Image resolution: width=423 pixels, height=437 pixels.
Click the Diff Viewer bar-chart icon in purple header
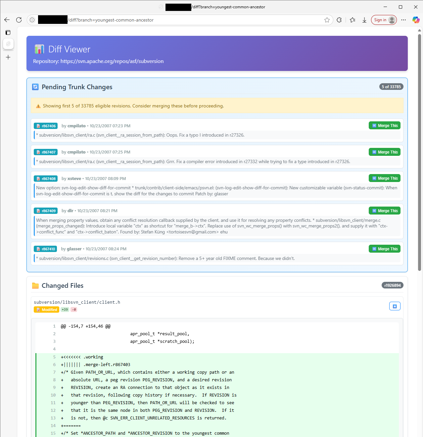pyautogui.click(x=39, y=49)
